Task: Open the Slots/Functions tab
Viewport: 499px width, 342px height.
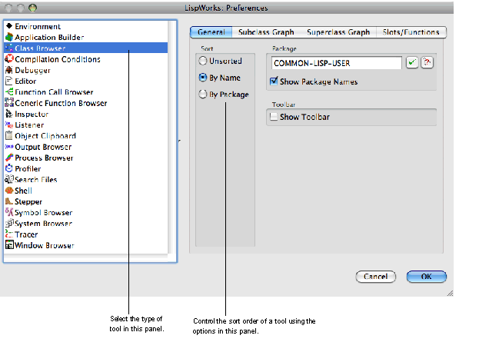Action: [x=411, y=32]
